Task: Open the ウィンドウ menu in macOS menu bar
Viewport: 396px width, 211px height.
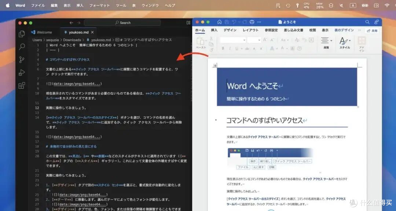Action: click(150, 5)
